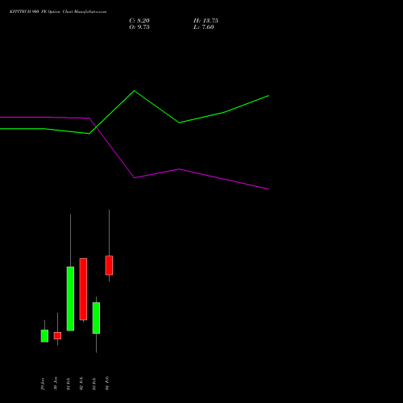Click the small red candle for 30 Jan

click(57, 335)
